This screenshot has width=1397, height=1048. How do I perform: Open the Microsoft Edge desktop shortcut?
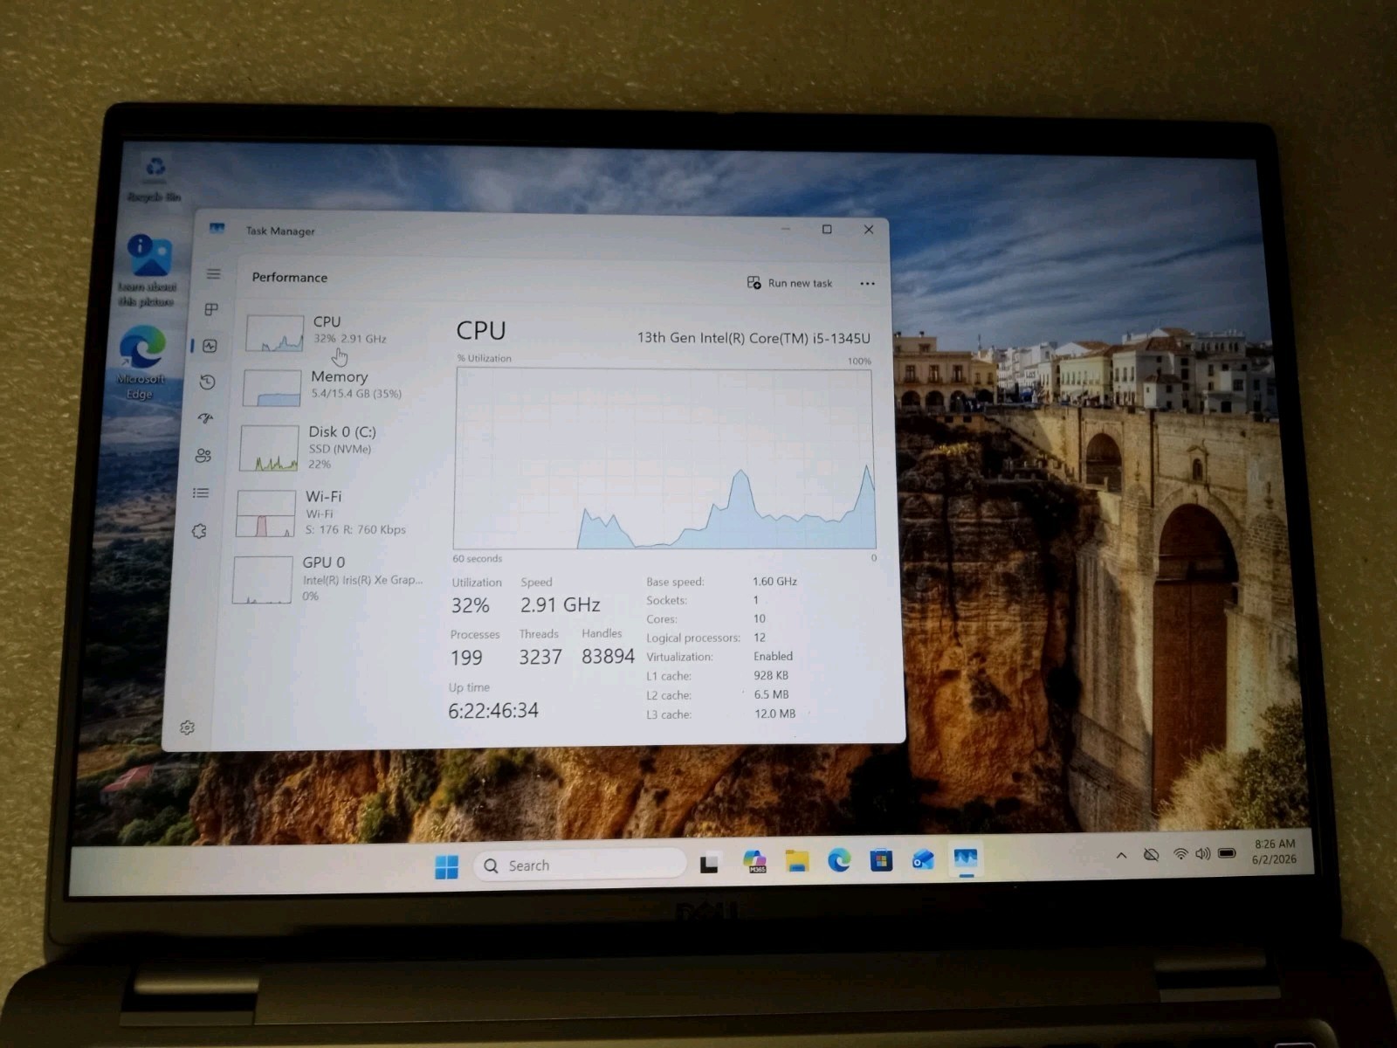pyautogui.click(x=141, y=362)
